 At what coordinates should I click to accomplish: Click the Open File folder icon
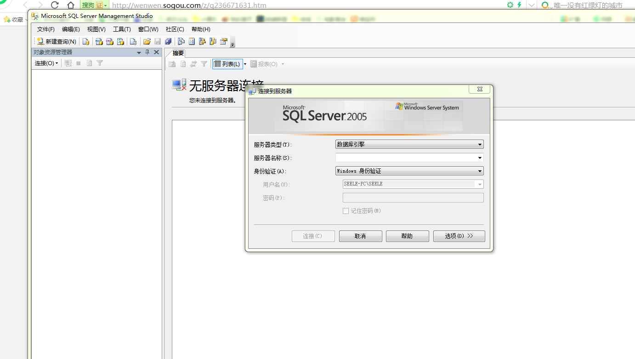(x=147, y=42)
